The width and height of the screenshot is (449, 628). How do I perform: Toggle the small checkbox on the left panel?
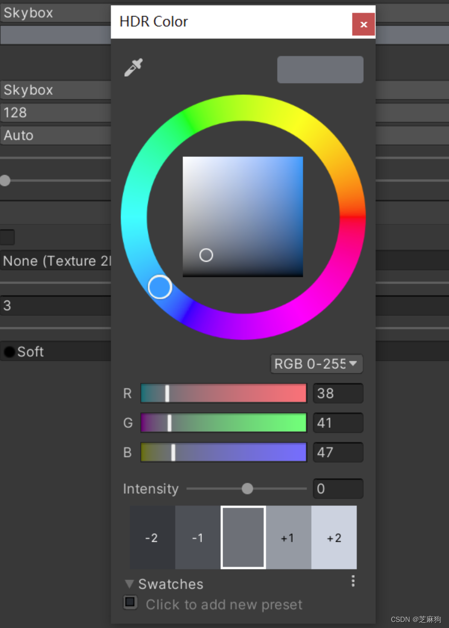tap(7, 237)
